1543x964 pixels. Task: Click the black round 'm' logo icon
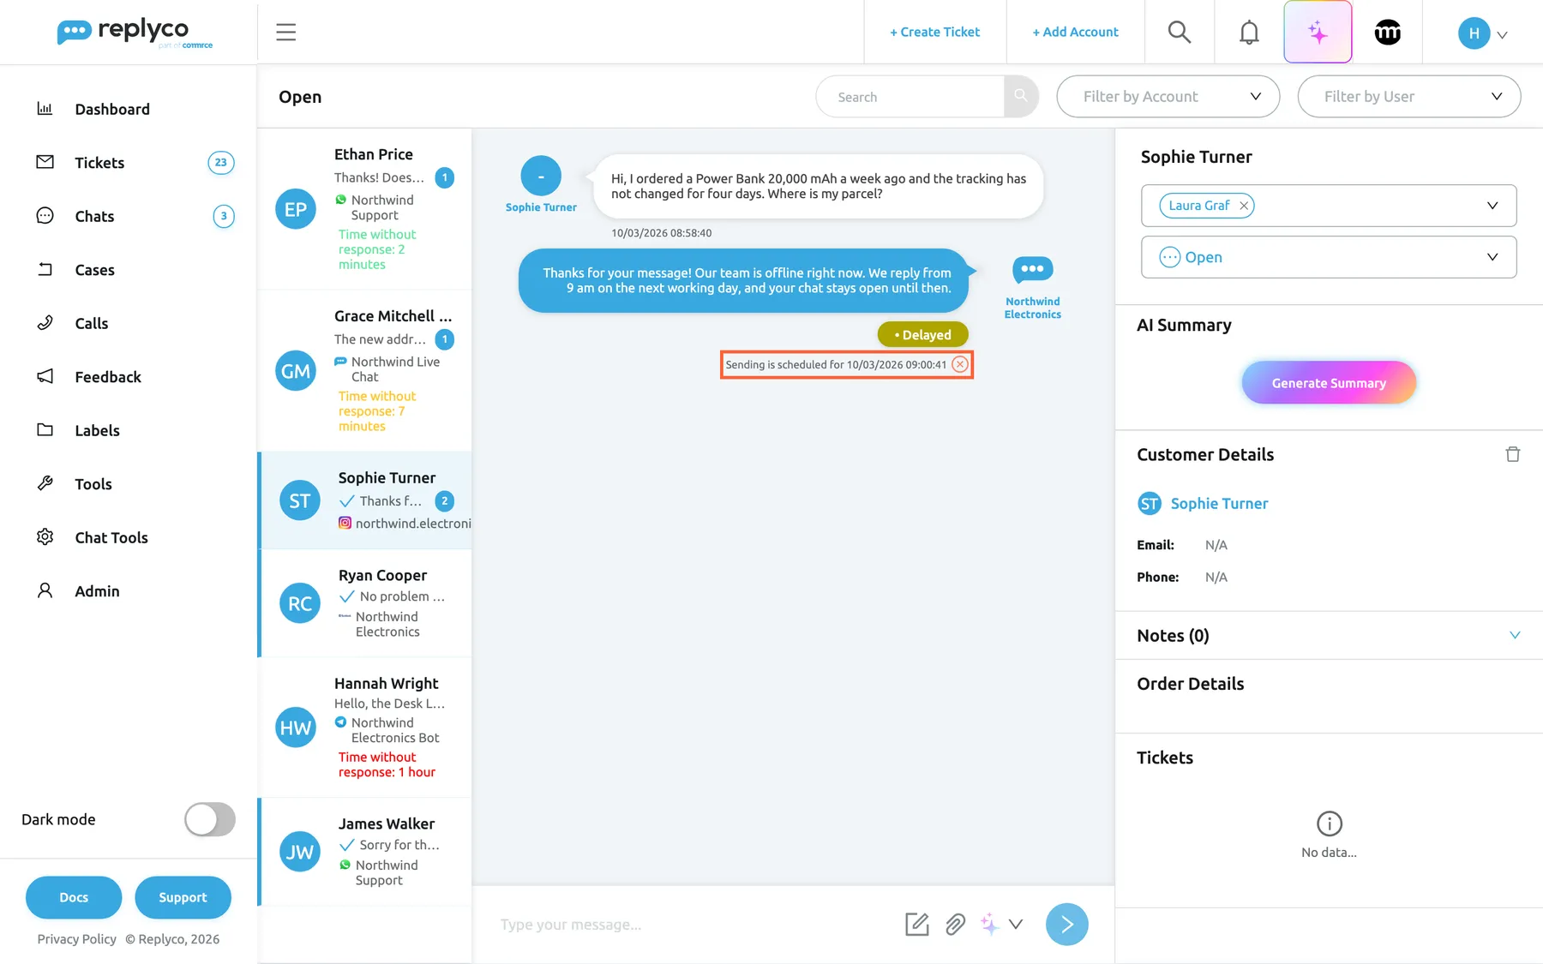(1387, 33)
